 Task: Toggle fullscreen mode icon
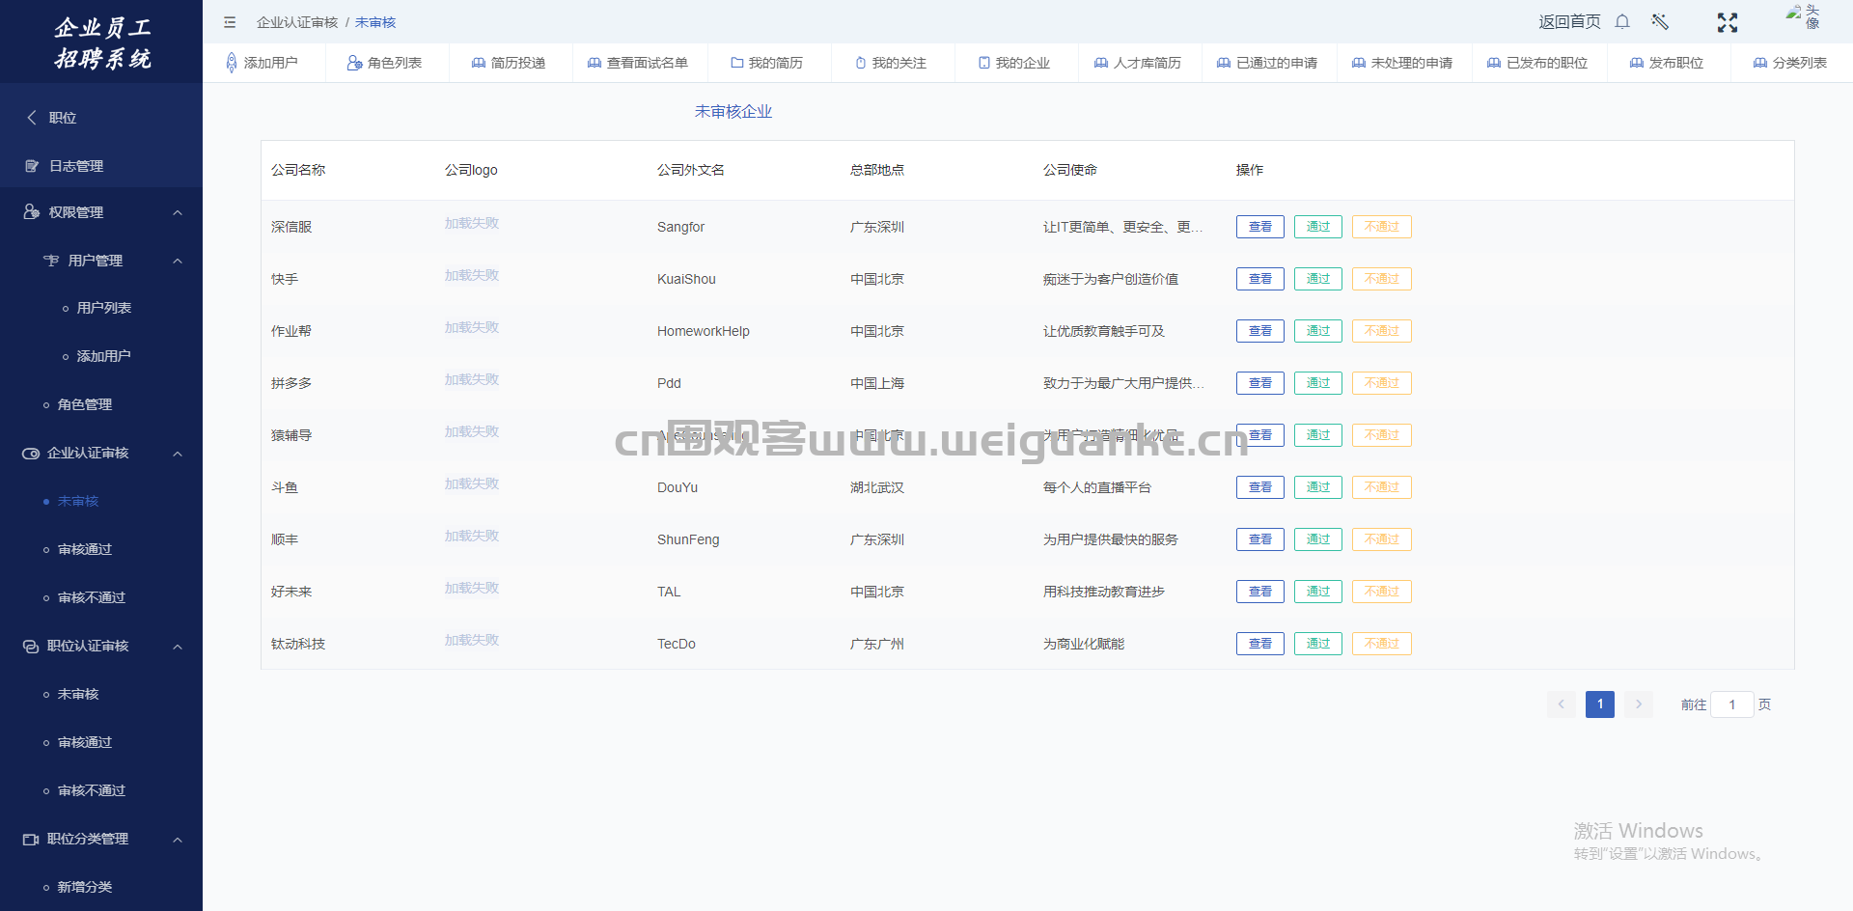[1728, 22]
